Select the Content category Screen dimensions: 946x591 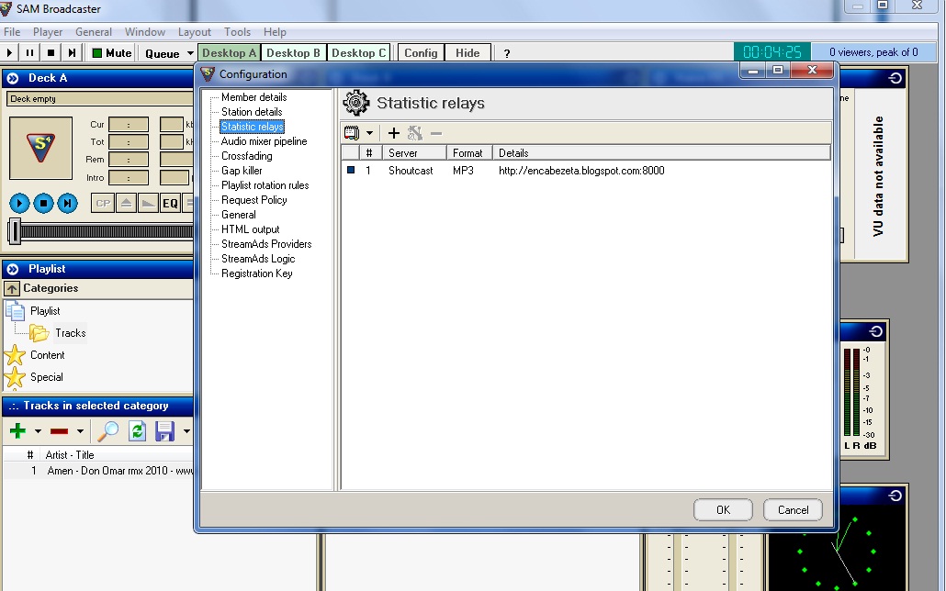pyautogui.click(x=47, y=355)
